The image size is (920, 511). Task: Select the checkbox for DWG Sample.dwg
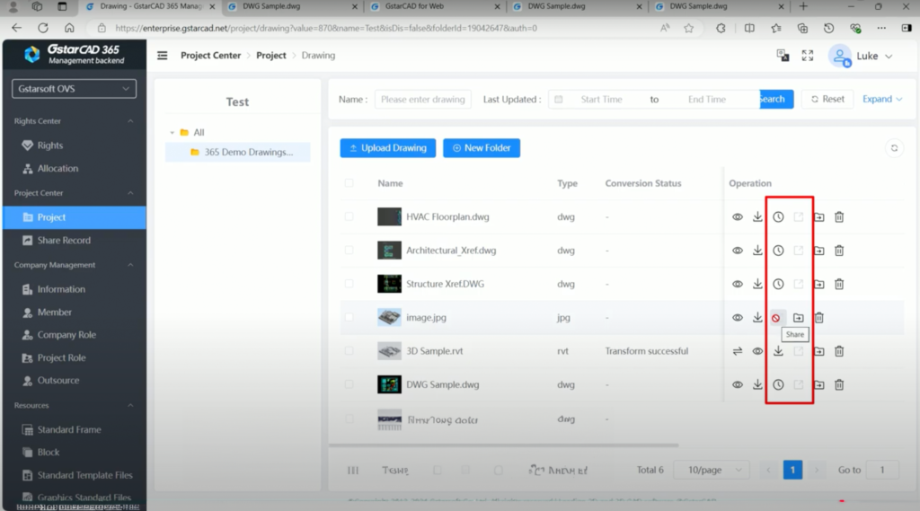[x=349, y=384]
